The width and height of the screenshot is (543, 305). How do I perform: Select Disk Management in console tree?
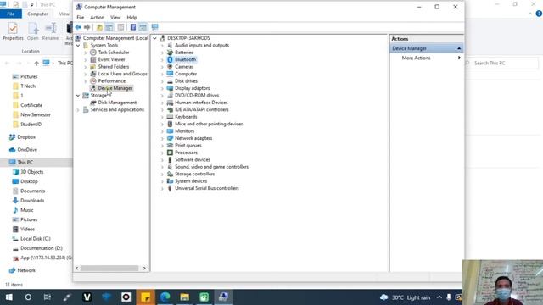coord(117,103)
